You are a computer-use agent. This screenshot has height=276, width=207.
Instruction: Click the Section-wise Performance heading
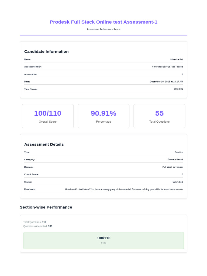46,207
